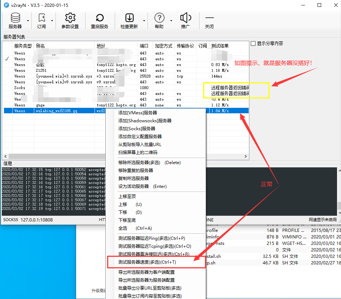Click server list scroll left arrow
Image resolution: width=341 pixels, height=299 pixels.
click(5, 156)
